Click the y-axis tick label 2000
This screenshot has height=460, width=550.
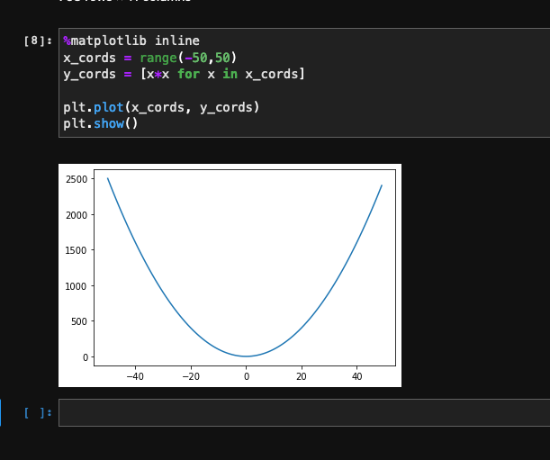point(77,215)
